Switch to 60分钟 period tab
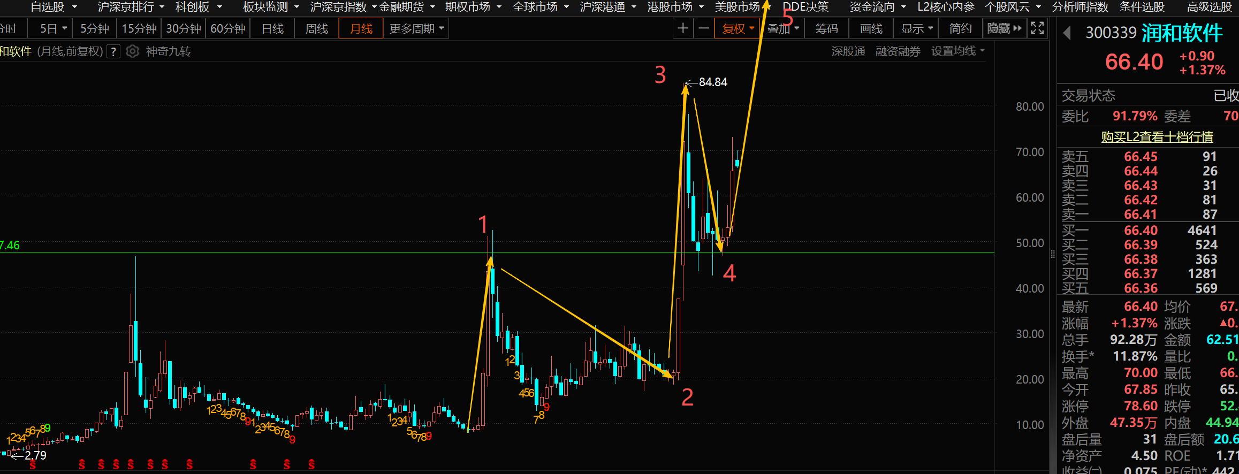The height and width of the screenshot is (474, 1239). (228, 28)
